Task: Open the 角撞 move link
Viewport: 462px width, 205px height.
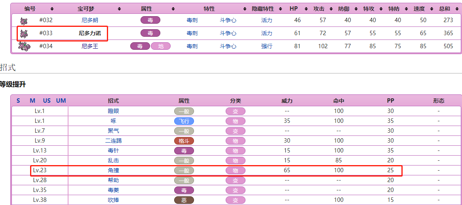Action: 114,170
